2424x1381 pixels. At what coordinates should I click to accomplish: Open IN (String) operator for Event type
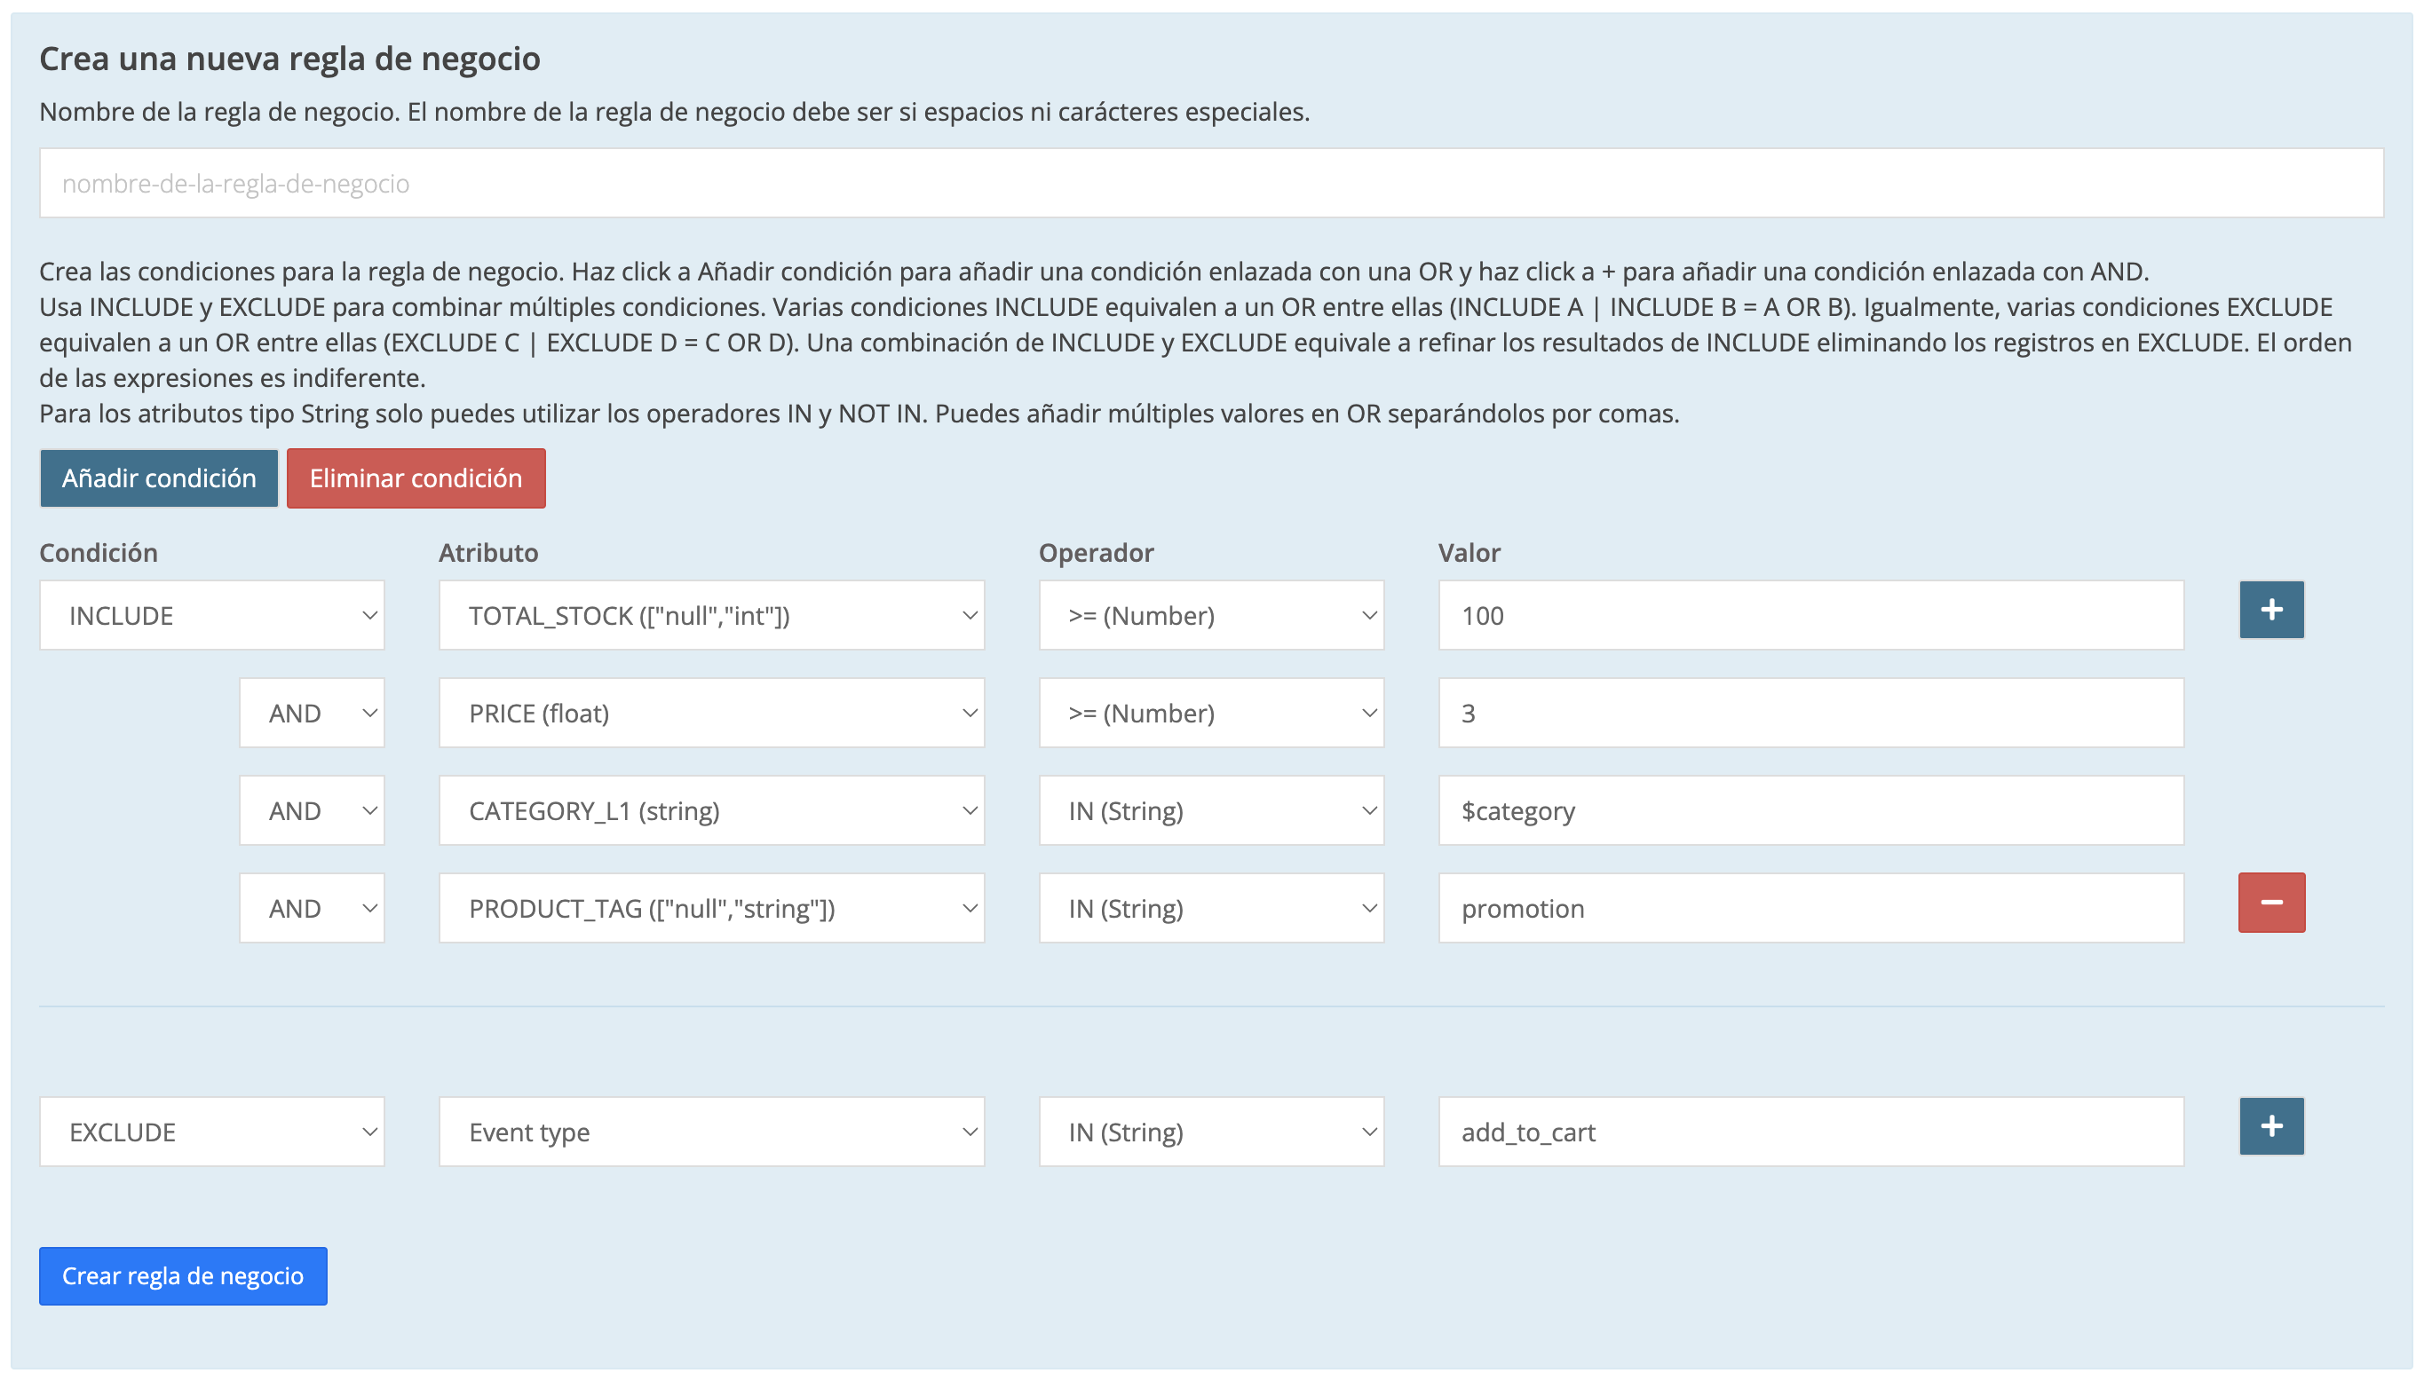[x=1210, y=1132]
